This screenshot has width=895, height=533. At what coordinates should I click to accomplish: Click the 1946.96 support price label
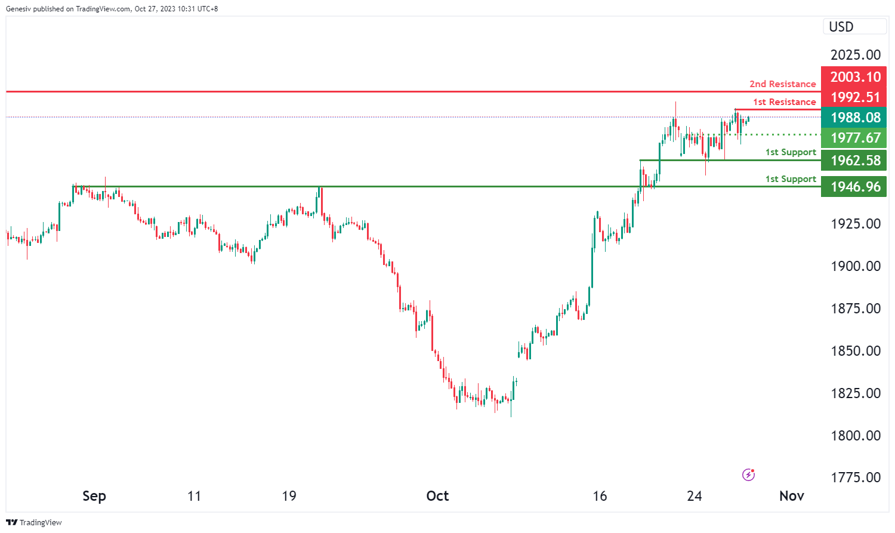coord(854,187)
